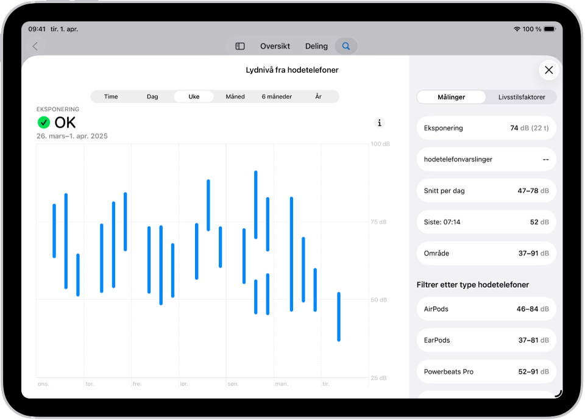Switch chart range to Dag
The image size is (585, 420).
(152, 96)
